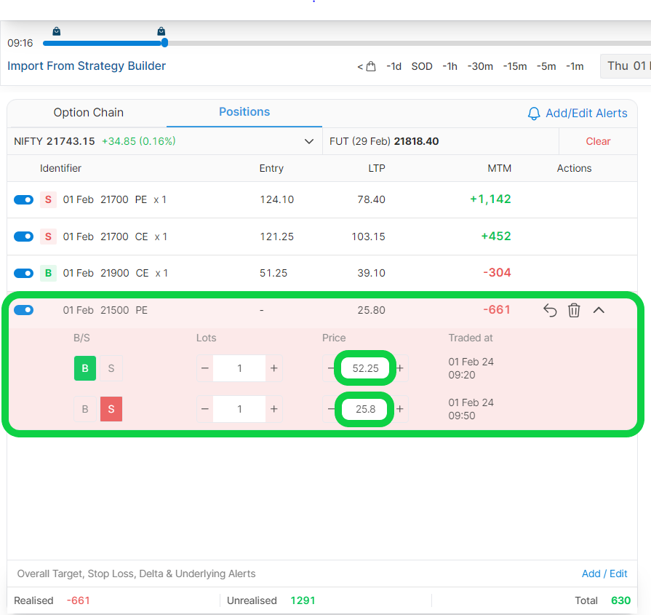This screenshot has height=615, width=651.
Task: Click lots field of 09:50 trade
Action: [239, 409]
